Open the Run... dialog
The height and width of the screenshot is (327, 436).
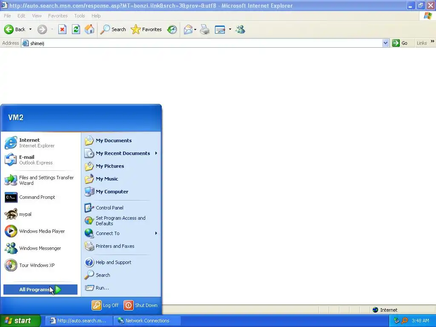[x=121, y=288]
